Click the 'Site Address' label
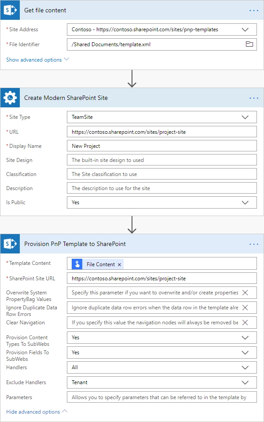 (23, 29)
